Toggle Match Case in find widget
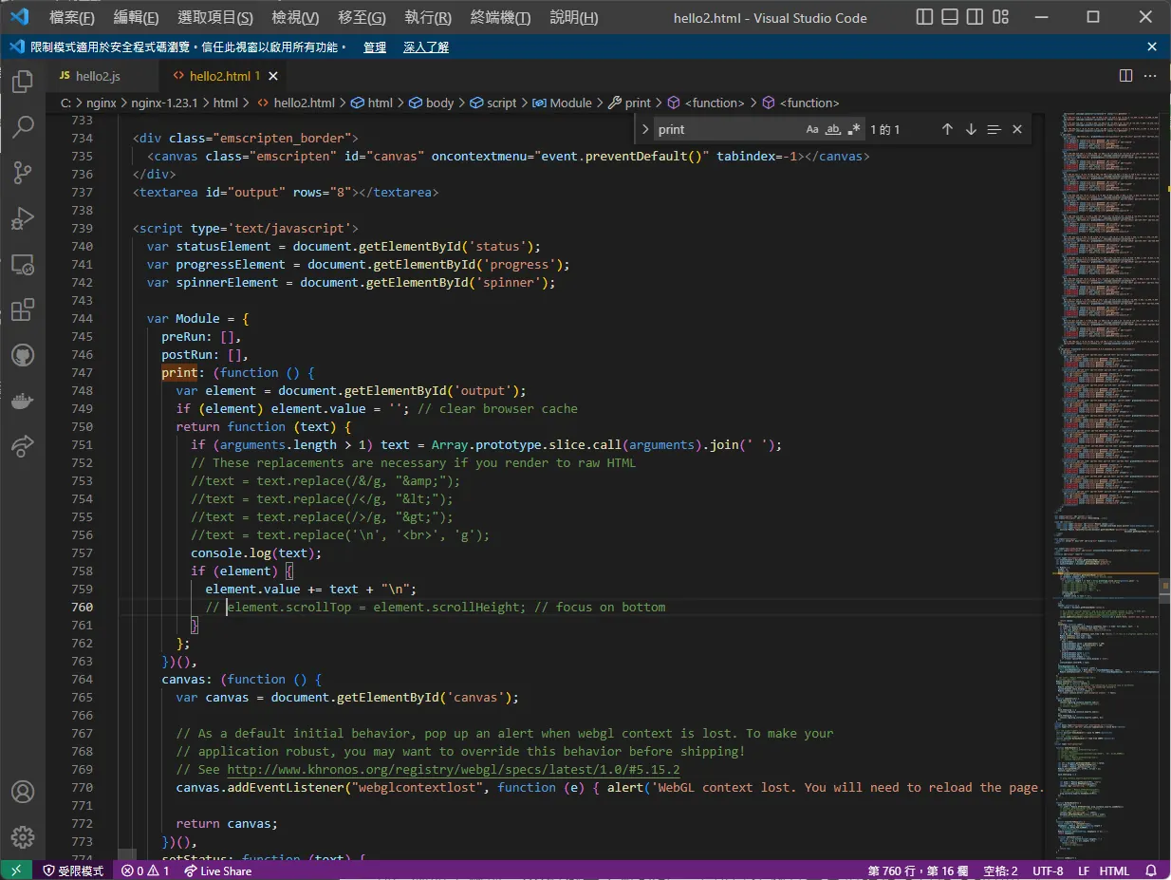Image resolution: width=1171 pixels, height=880 pixels. [812, 129]
